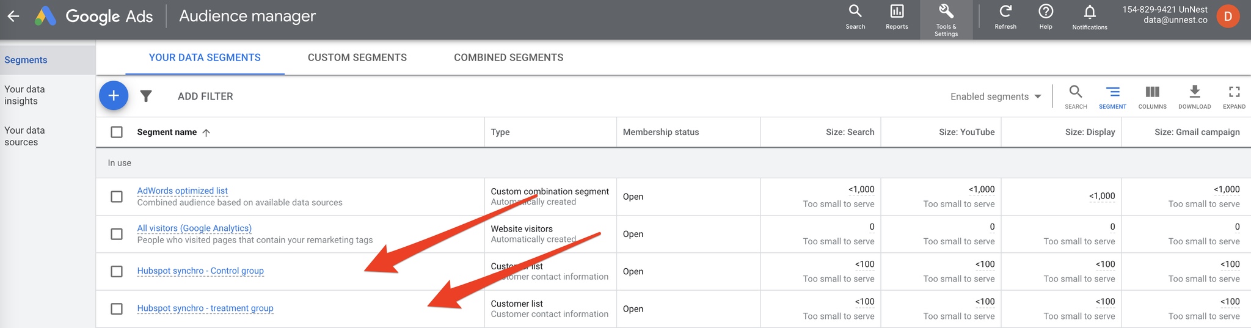Click YouTube size <100 in treatment group row
The height and width of the screenshot is (328, 1251).
[985, 302]
